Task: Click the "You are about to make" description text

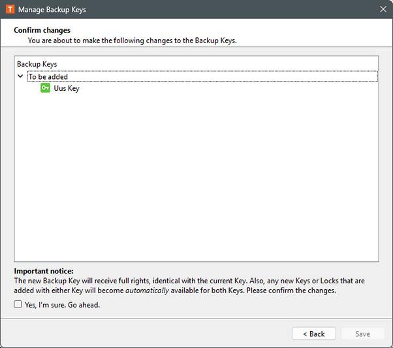Action: click(132, 40)
